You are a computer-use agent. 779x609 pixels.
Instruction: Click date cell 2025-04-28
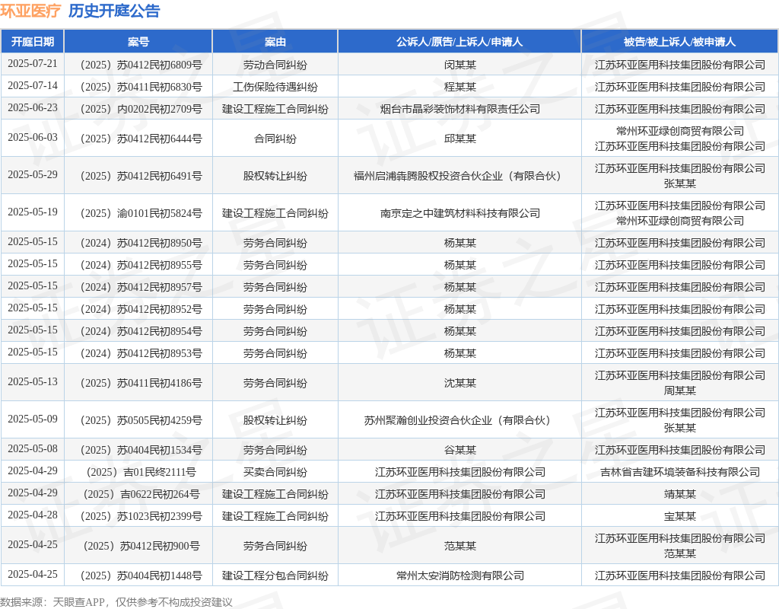32,515
